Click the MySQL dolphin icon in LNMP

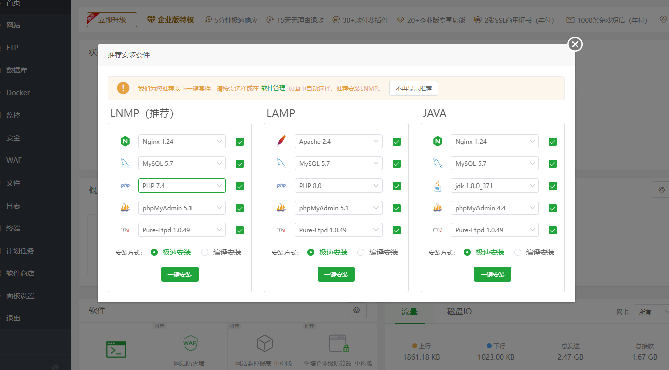click(x=125, y=163)
